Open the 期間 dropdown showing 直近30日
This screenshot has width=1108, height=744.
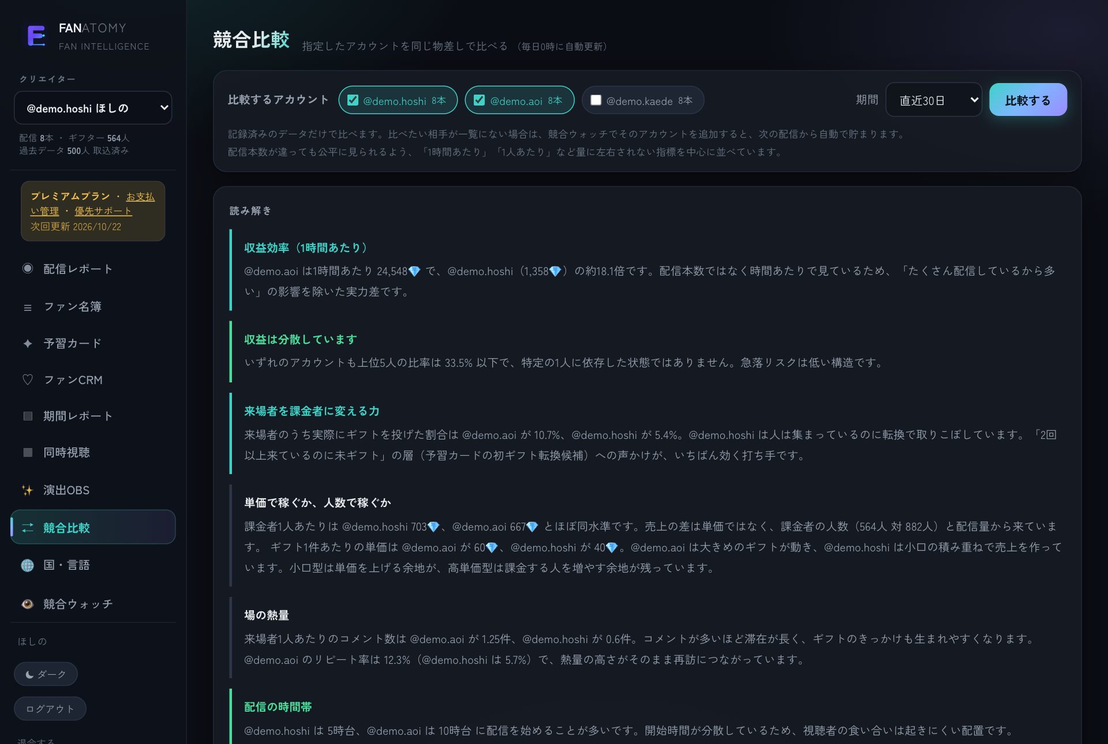934,100
